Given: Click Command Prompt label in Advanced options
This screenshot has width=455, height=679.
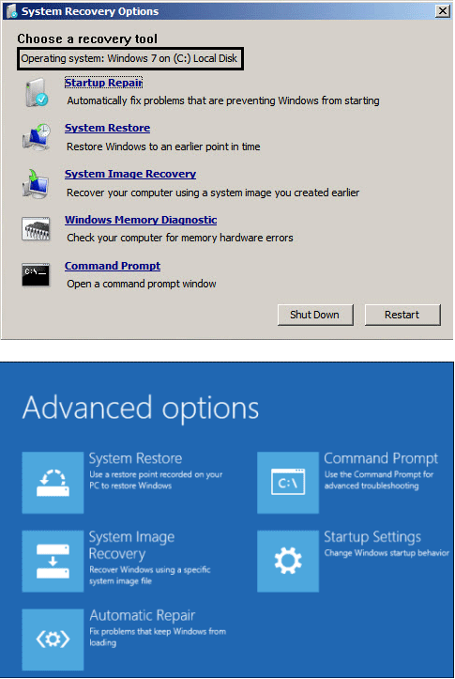Looking at the screenshot, I should [x=381, y=458].
